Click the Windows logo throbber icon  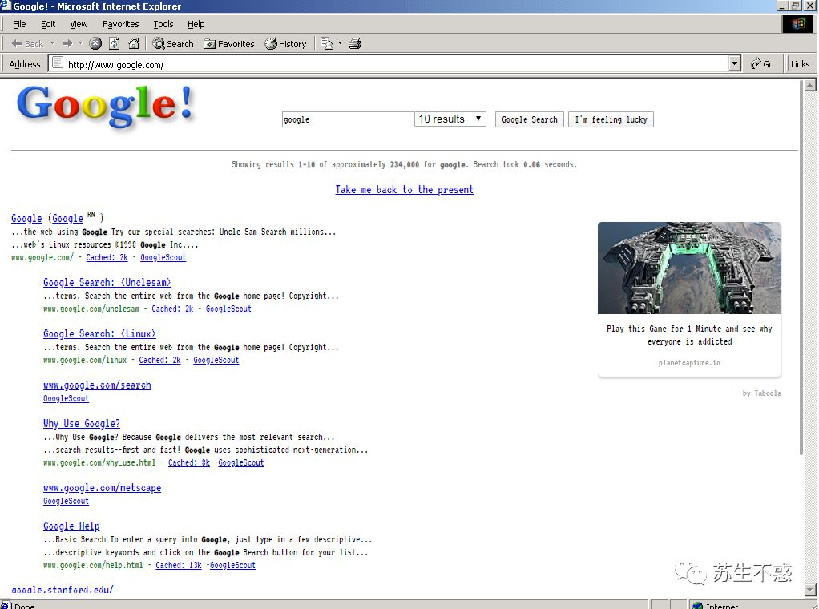pos(797,24)
